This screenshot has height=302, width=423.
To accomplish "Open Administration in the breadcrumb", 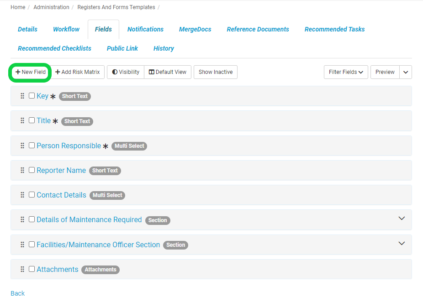I will [x=51, y=7].
